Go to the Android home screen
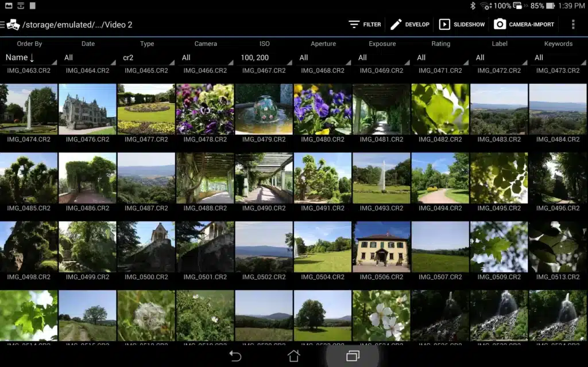Screen dimensions: 588x367 tap(293, 356)
